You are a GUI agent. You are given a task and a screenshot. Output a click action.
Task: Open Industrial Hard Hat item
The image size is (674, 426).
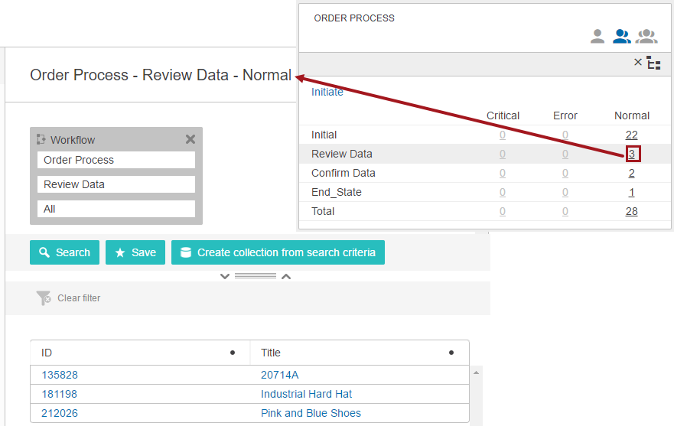click(x=306, y=394)
